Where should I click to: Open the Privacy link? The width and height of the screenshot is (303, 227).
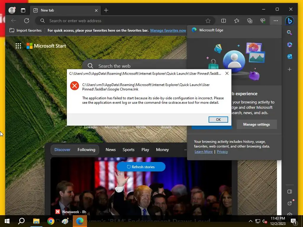point(222,152)
